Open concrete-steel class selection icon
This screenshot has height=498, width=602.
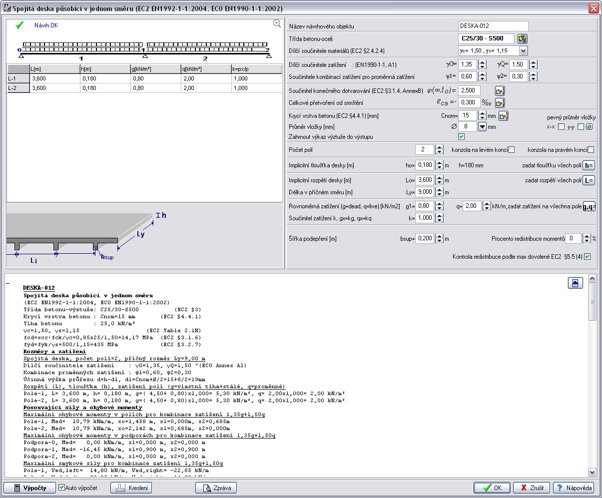click(523, 38)
